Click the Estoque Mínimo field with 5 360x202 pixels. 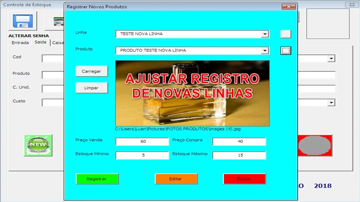pyautogui.click(x=142, y=155)
